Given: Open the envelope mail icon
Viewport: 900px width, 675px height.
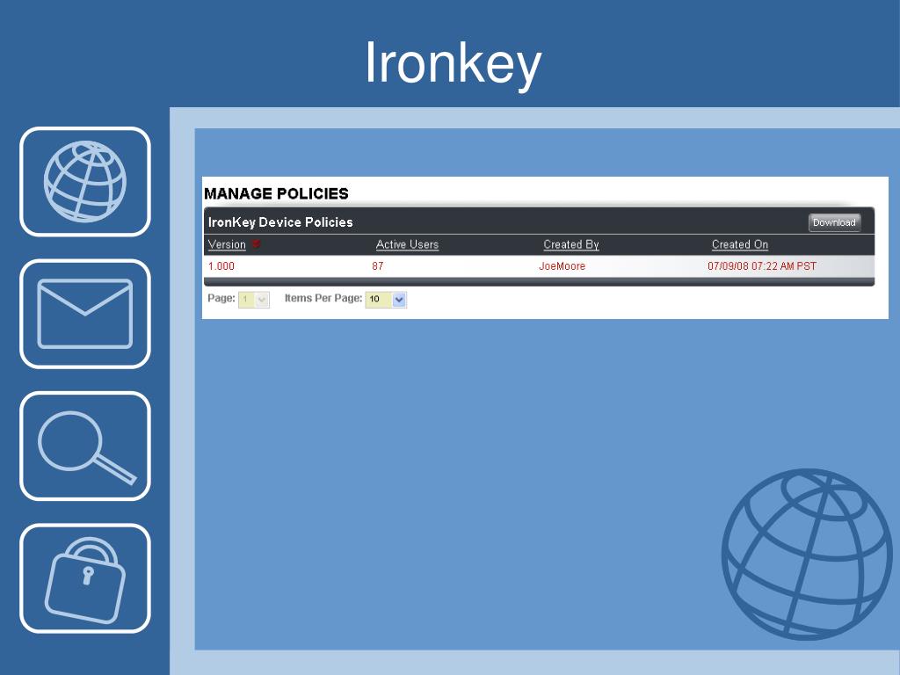Looking at the screenshot, I should [x=85, y=314].
